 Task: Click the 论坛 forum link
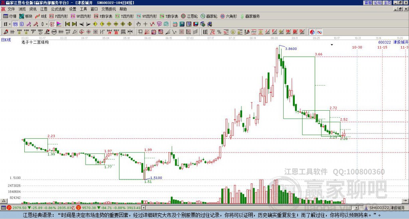coord(378,3)
